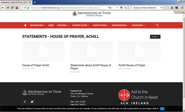Click the scrollbar down arrow

pos(184,111)
